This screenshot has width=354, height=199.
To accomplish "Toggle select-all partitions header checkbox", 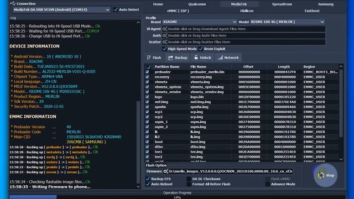I will point(148,67).
